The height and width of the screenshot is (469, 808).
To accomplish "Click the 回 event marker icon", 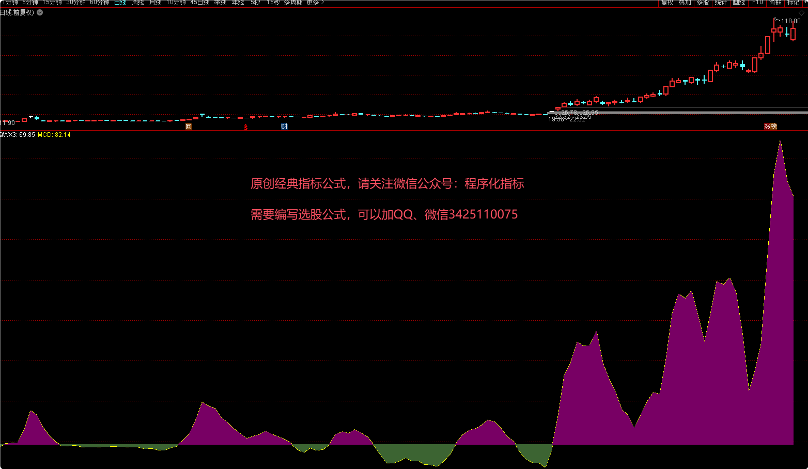I will pos(189,127).
